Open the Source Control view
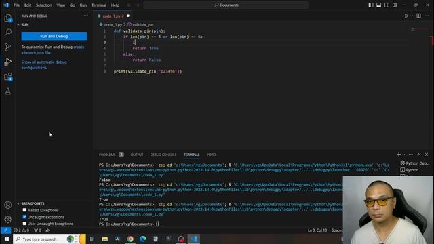This screenshot has width=434, height=244. click(7, 47)
